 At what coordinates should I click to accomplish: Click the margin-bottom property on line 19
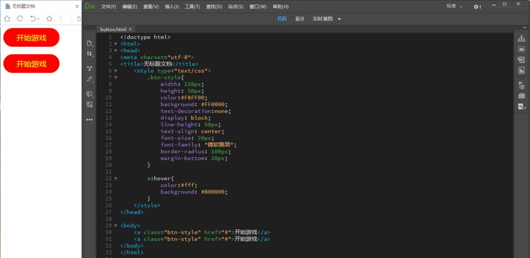coord(182,158)
